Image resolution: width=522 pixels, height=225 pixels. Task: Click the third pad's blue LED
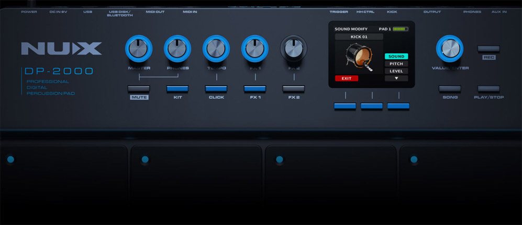(279, 159)
